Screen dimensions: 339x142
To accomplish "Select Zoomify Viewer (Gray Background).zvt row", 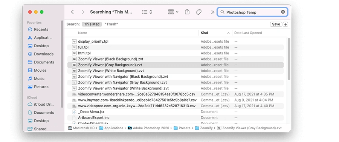I will (x=175, y=65).
